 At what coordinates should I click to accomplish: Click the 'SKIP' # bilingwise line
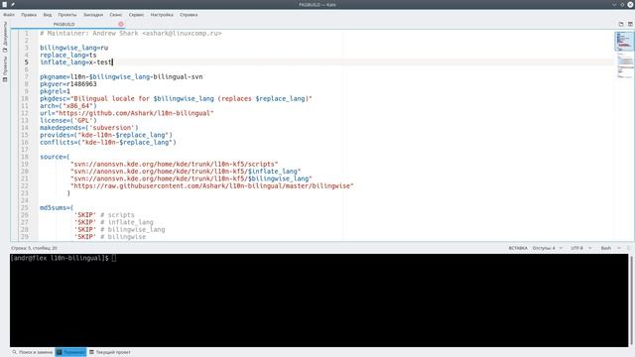coord(110,237)
